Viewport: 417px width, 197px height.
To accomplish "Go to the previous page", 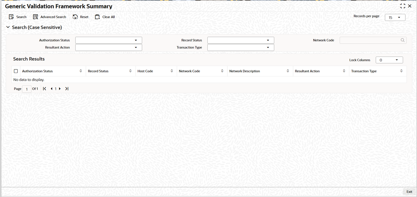I will tap(52, 89).
